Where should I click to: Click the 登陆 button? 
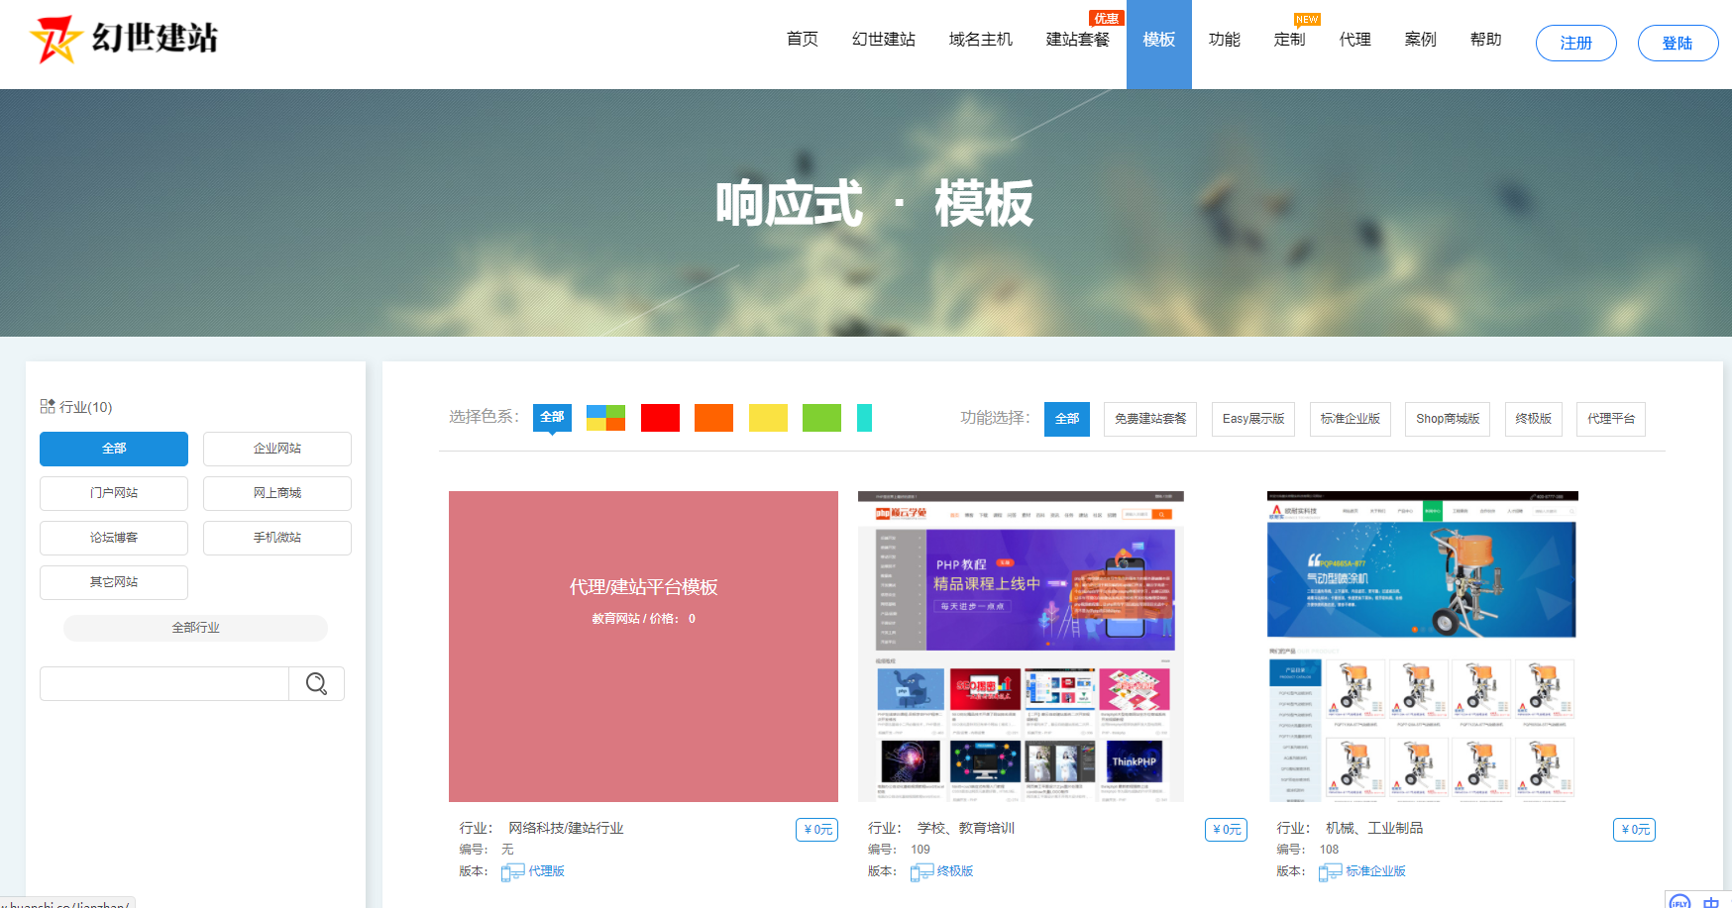click(x=1677, y=43)
